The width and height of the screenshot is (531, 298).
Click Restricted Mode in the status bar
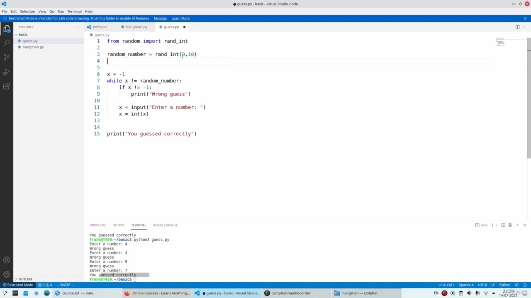[18, 285]
